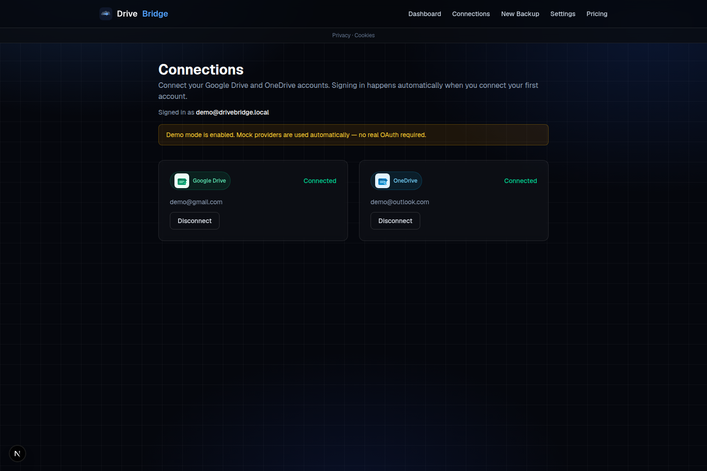Open the Next.js dev tools badge

17,454
